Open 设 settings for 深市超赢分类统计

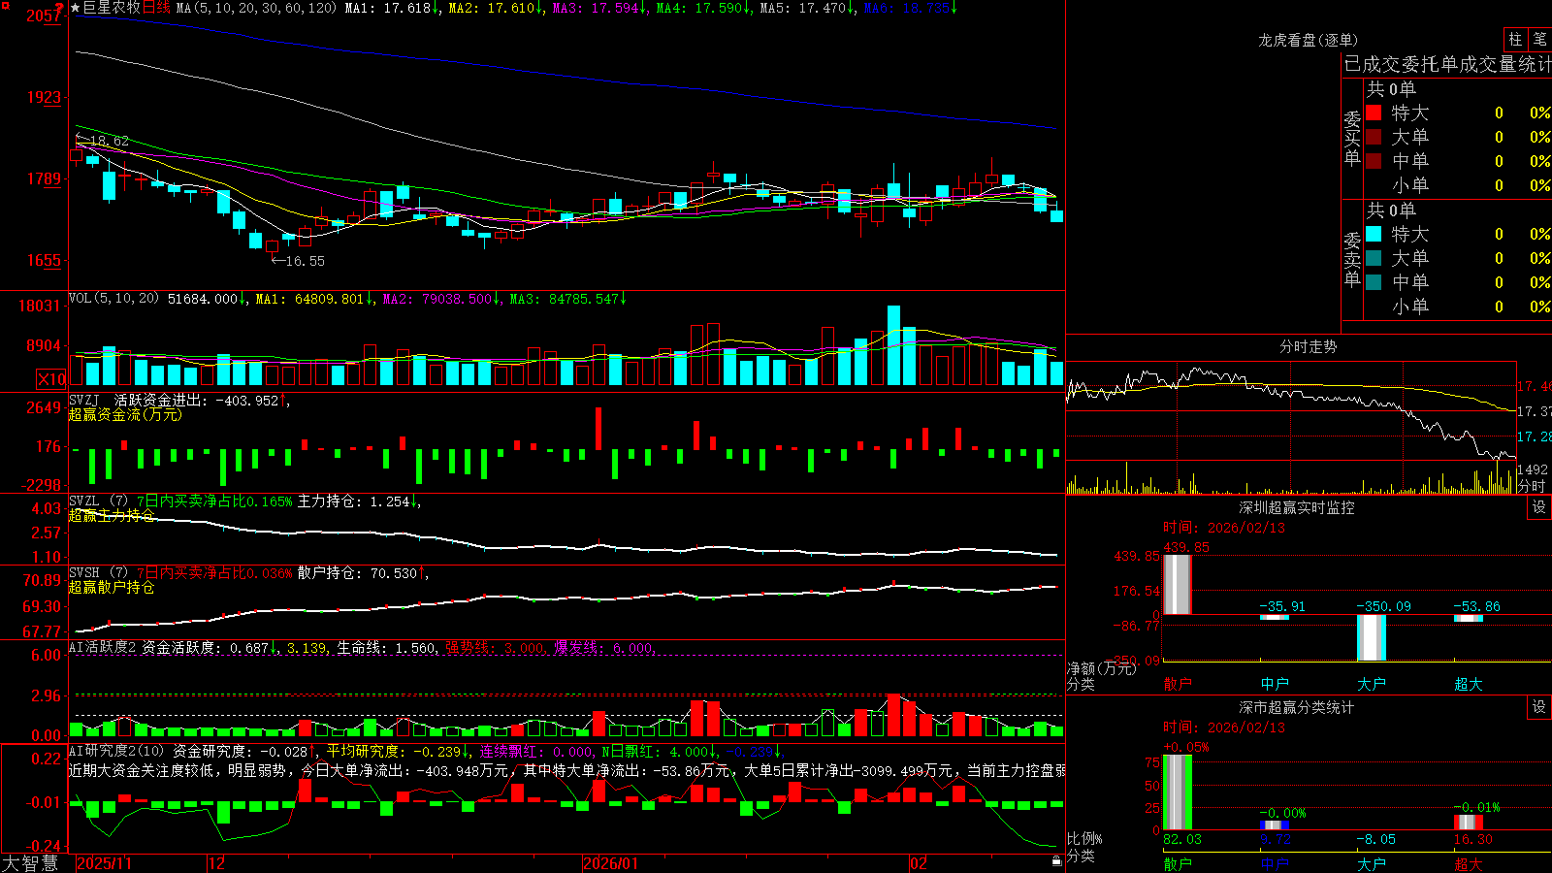[x=1539, y=707]
